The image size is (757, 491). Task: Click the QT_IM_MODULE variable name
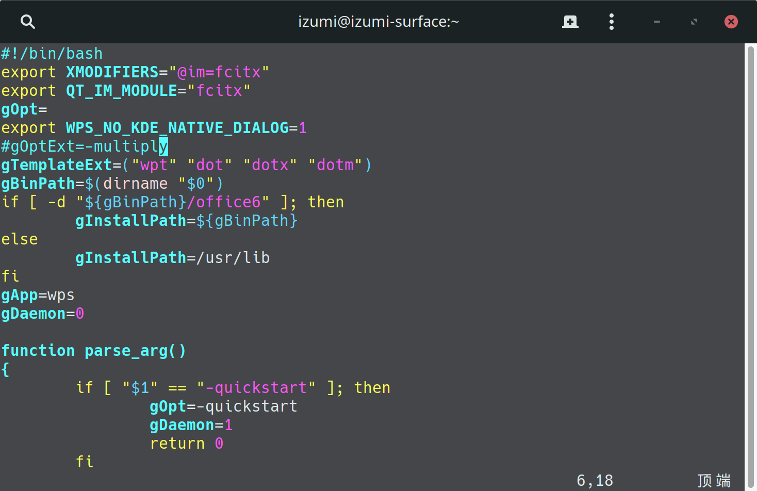click(x=121, y=91)
